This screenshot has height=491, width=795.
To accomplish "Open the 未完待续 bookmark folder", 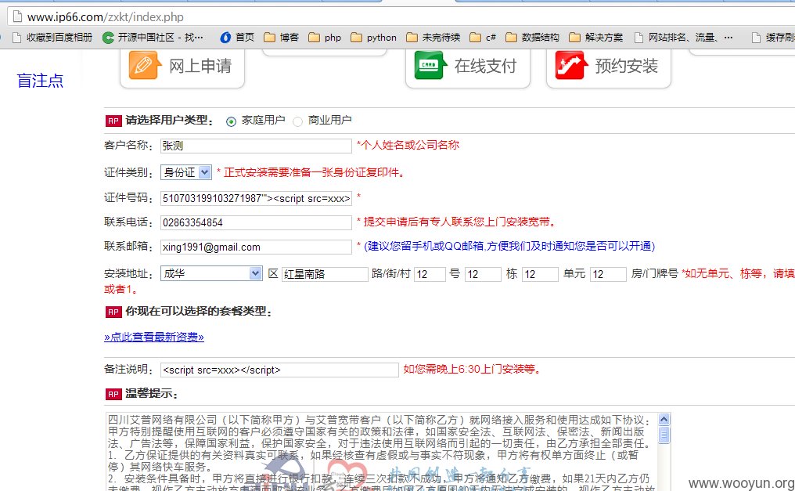I will (x=433, y=37).
